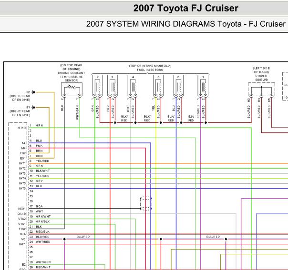The image size is (288, 270).
Task: Click the "GE01" pin label
Action: (22, 209)
